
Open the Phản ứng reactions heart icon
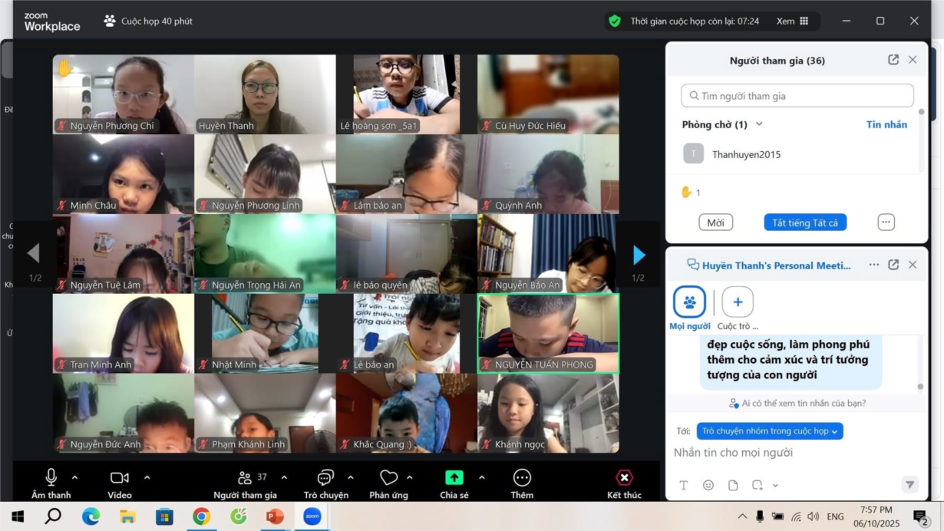pos(388,477)
